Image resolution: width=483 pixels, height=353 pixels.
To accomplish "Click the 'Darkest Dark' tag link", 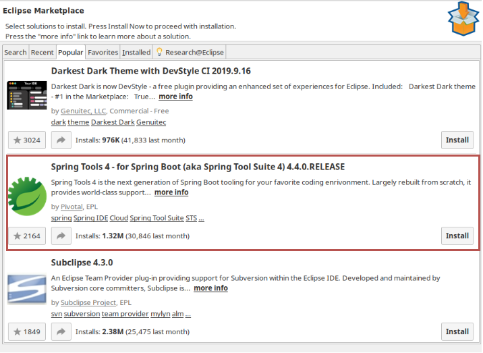I will tap(113, 122).
